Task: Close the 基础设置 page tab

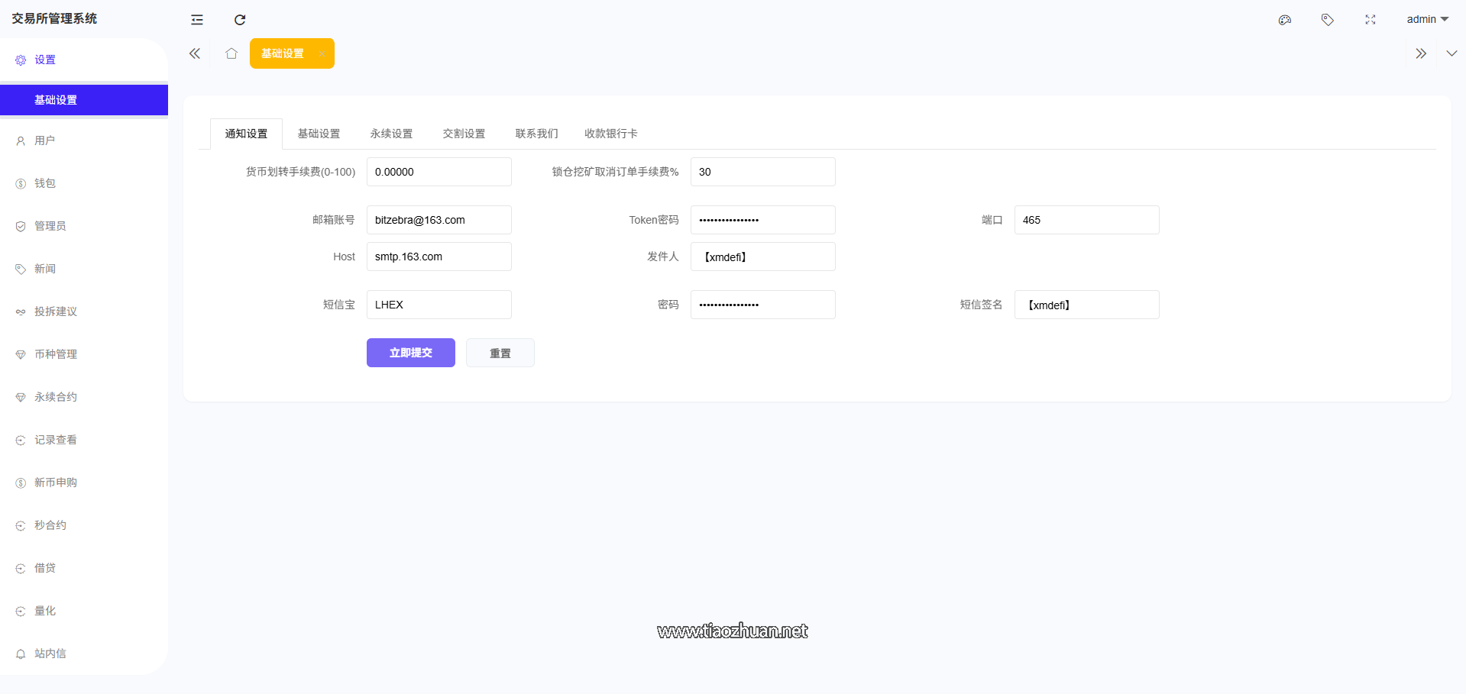Action: click(322, 53)
